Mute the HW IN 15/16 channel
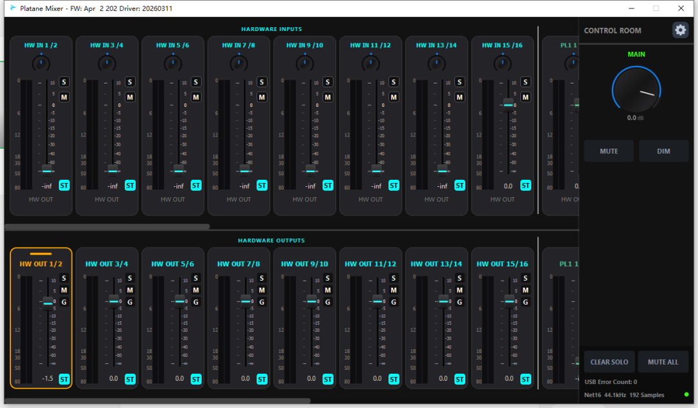 525,97
